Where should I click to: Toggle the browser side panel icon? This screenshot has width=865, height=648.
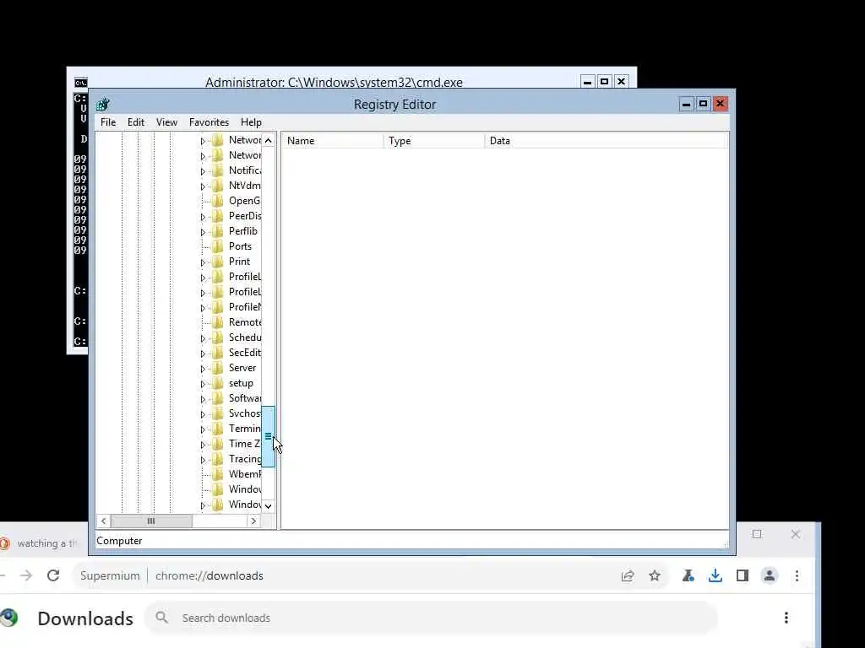pos(743,575)
